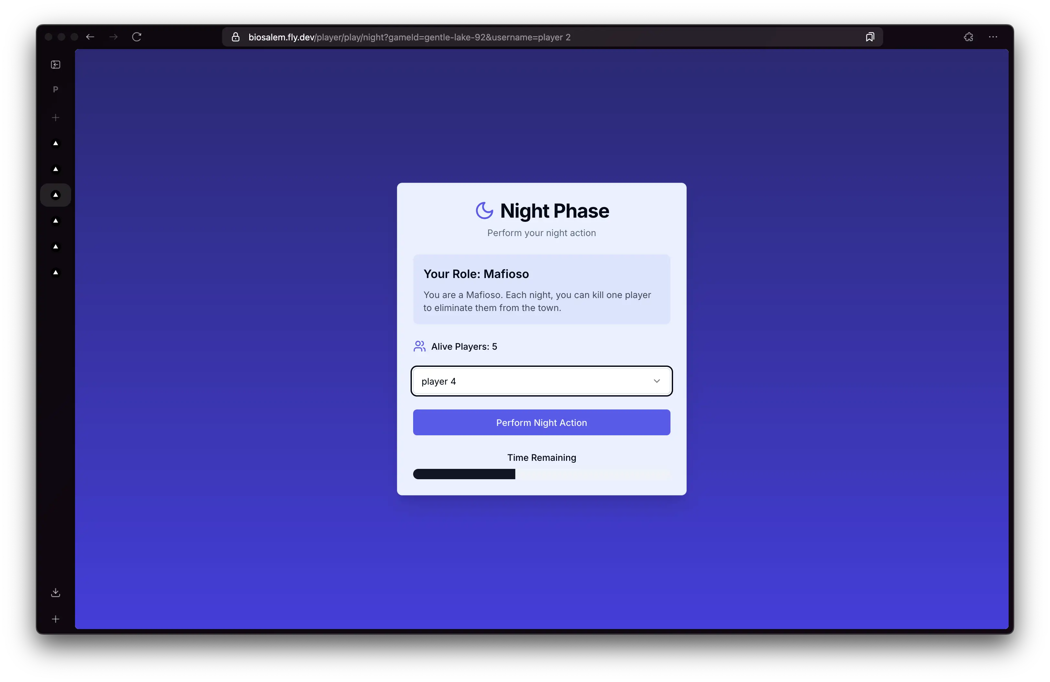Open the three-dots browser menu
Screen dimensions: 1050x682
coord(993,37)
